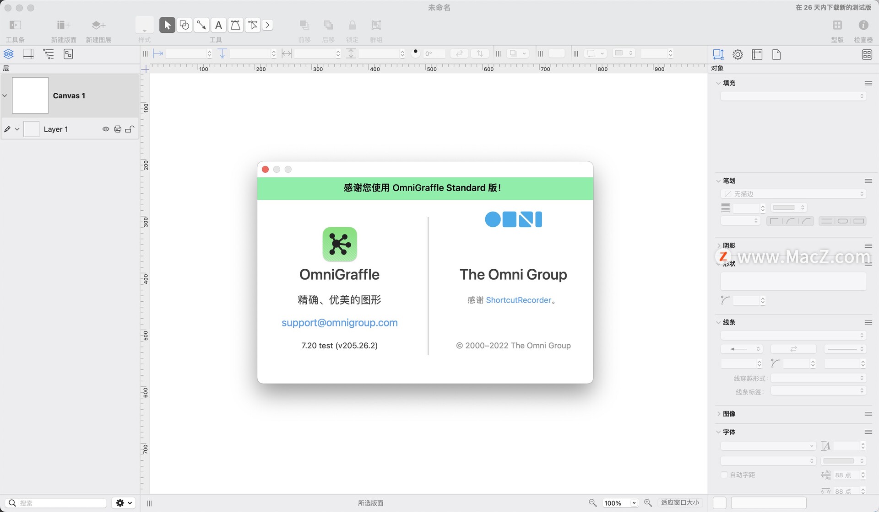Toggle the sidebar toolbar button

[15, 25]
